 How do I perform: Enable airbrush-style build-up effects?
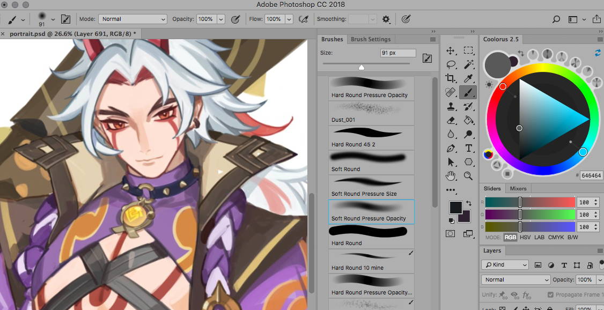(304, 19)
